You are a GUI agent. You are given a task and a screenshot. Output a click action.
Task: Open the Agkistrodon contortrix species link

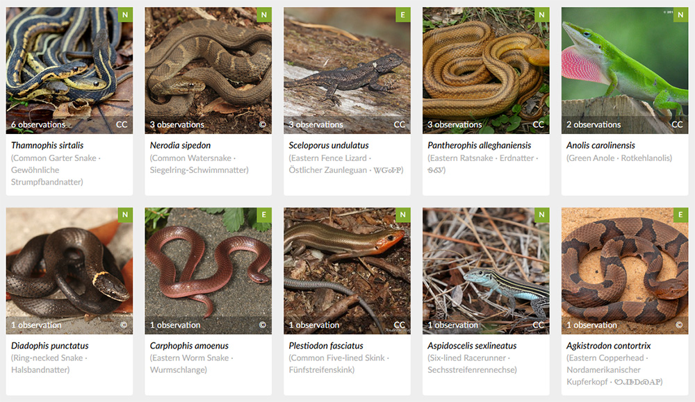click(x=609, y=345)
